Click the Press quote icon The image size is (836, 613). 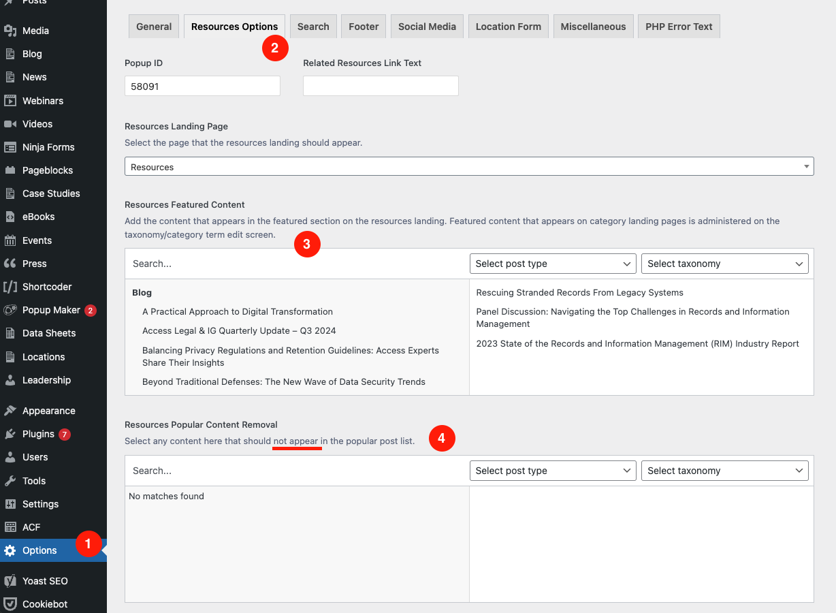point(10,264)
